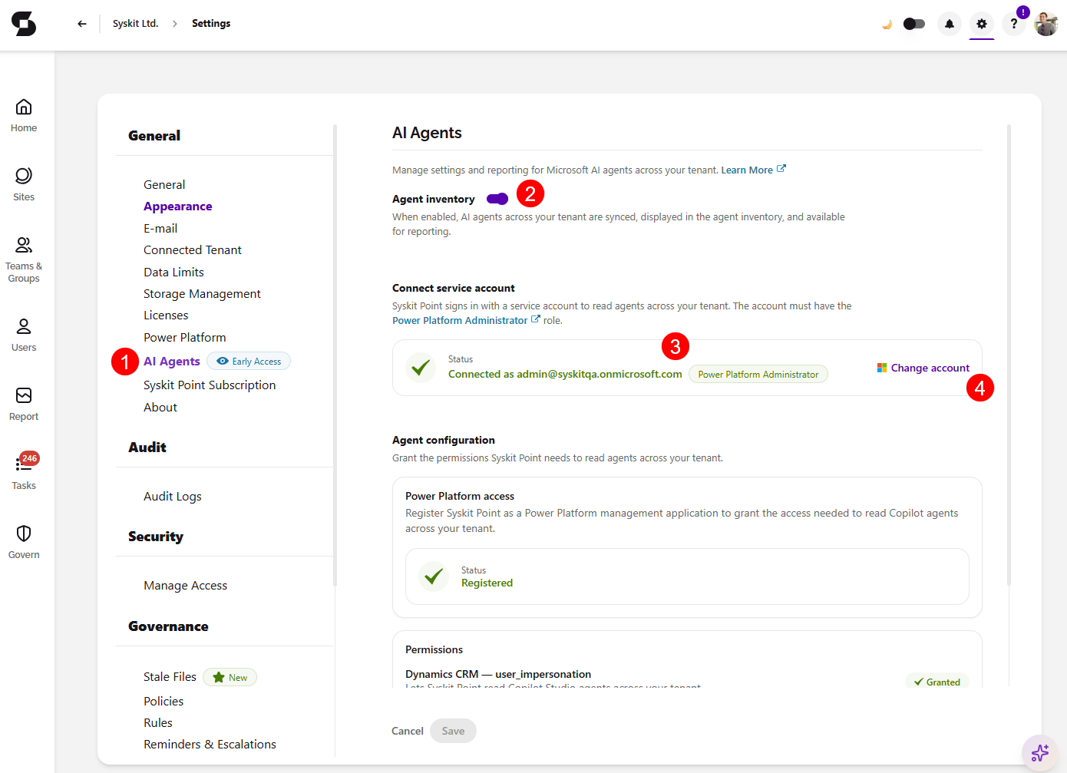The height and width of the screenshot is (773, 1067).
Task: Open Audit Logs settings
Action: point(173,497)
